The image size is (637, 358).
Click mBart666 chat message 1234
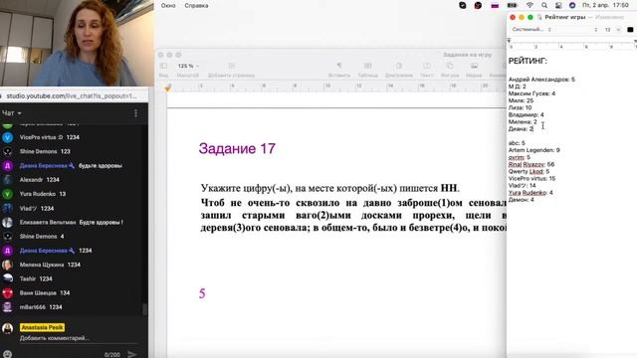tap(56, 307)
